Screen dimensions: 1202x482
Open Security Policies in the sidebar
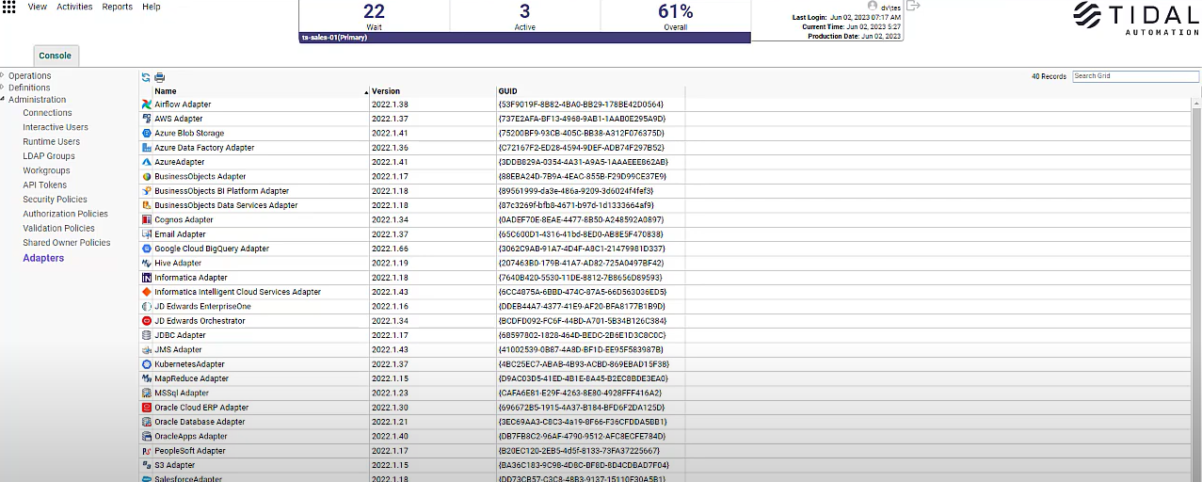click(x=55, y=200)
